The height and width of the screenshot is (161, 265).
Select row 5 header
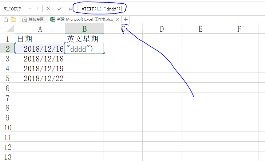7,78
